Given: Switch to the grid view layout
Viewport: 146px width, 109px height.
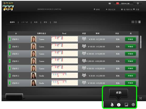Looking at the screenshot, I should (x=133, y=22).
